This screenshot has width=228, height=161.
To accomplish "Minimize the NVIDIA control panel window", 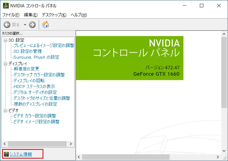I will tap(185, 6).
